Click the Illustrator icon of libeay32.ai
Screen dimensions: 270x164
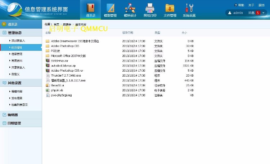(x=48, y=85)
